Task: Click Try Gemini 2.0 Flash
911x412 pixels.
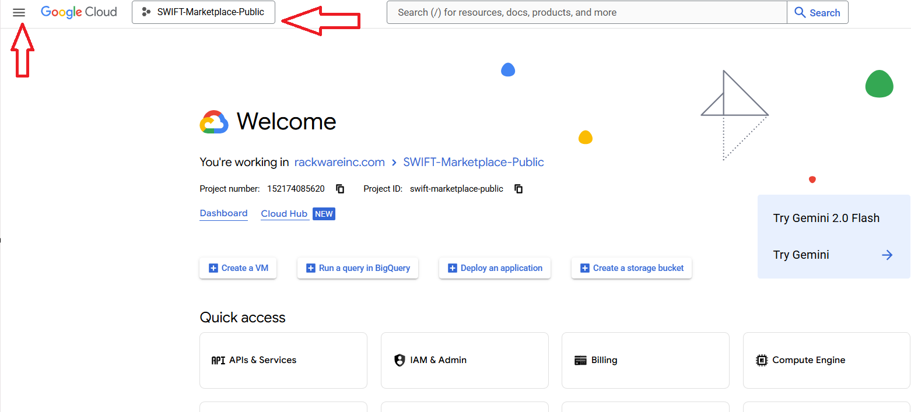Action: click(826, 218)
